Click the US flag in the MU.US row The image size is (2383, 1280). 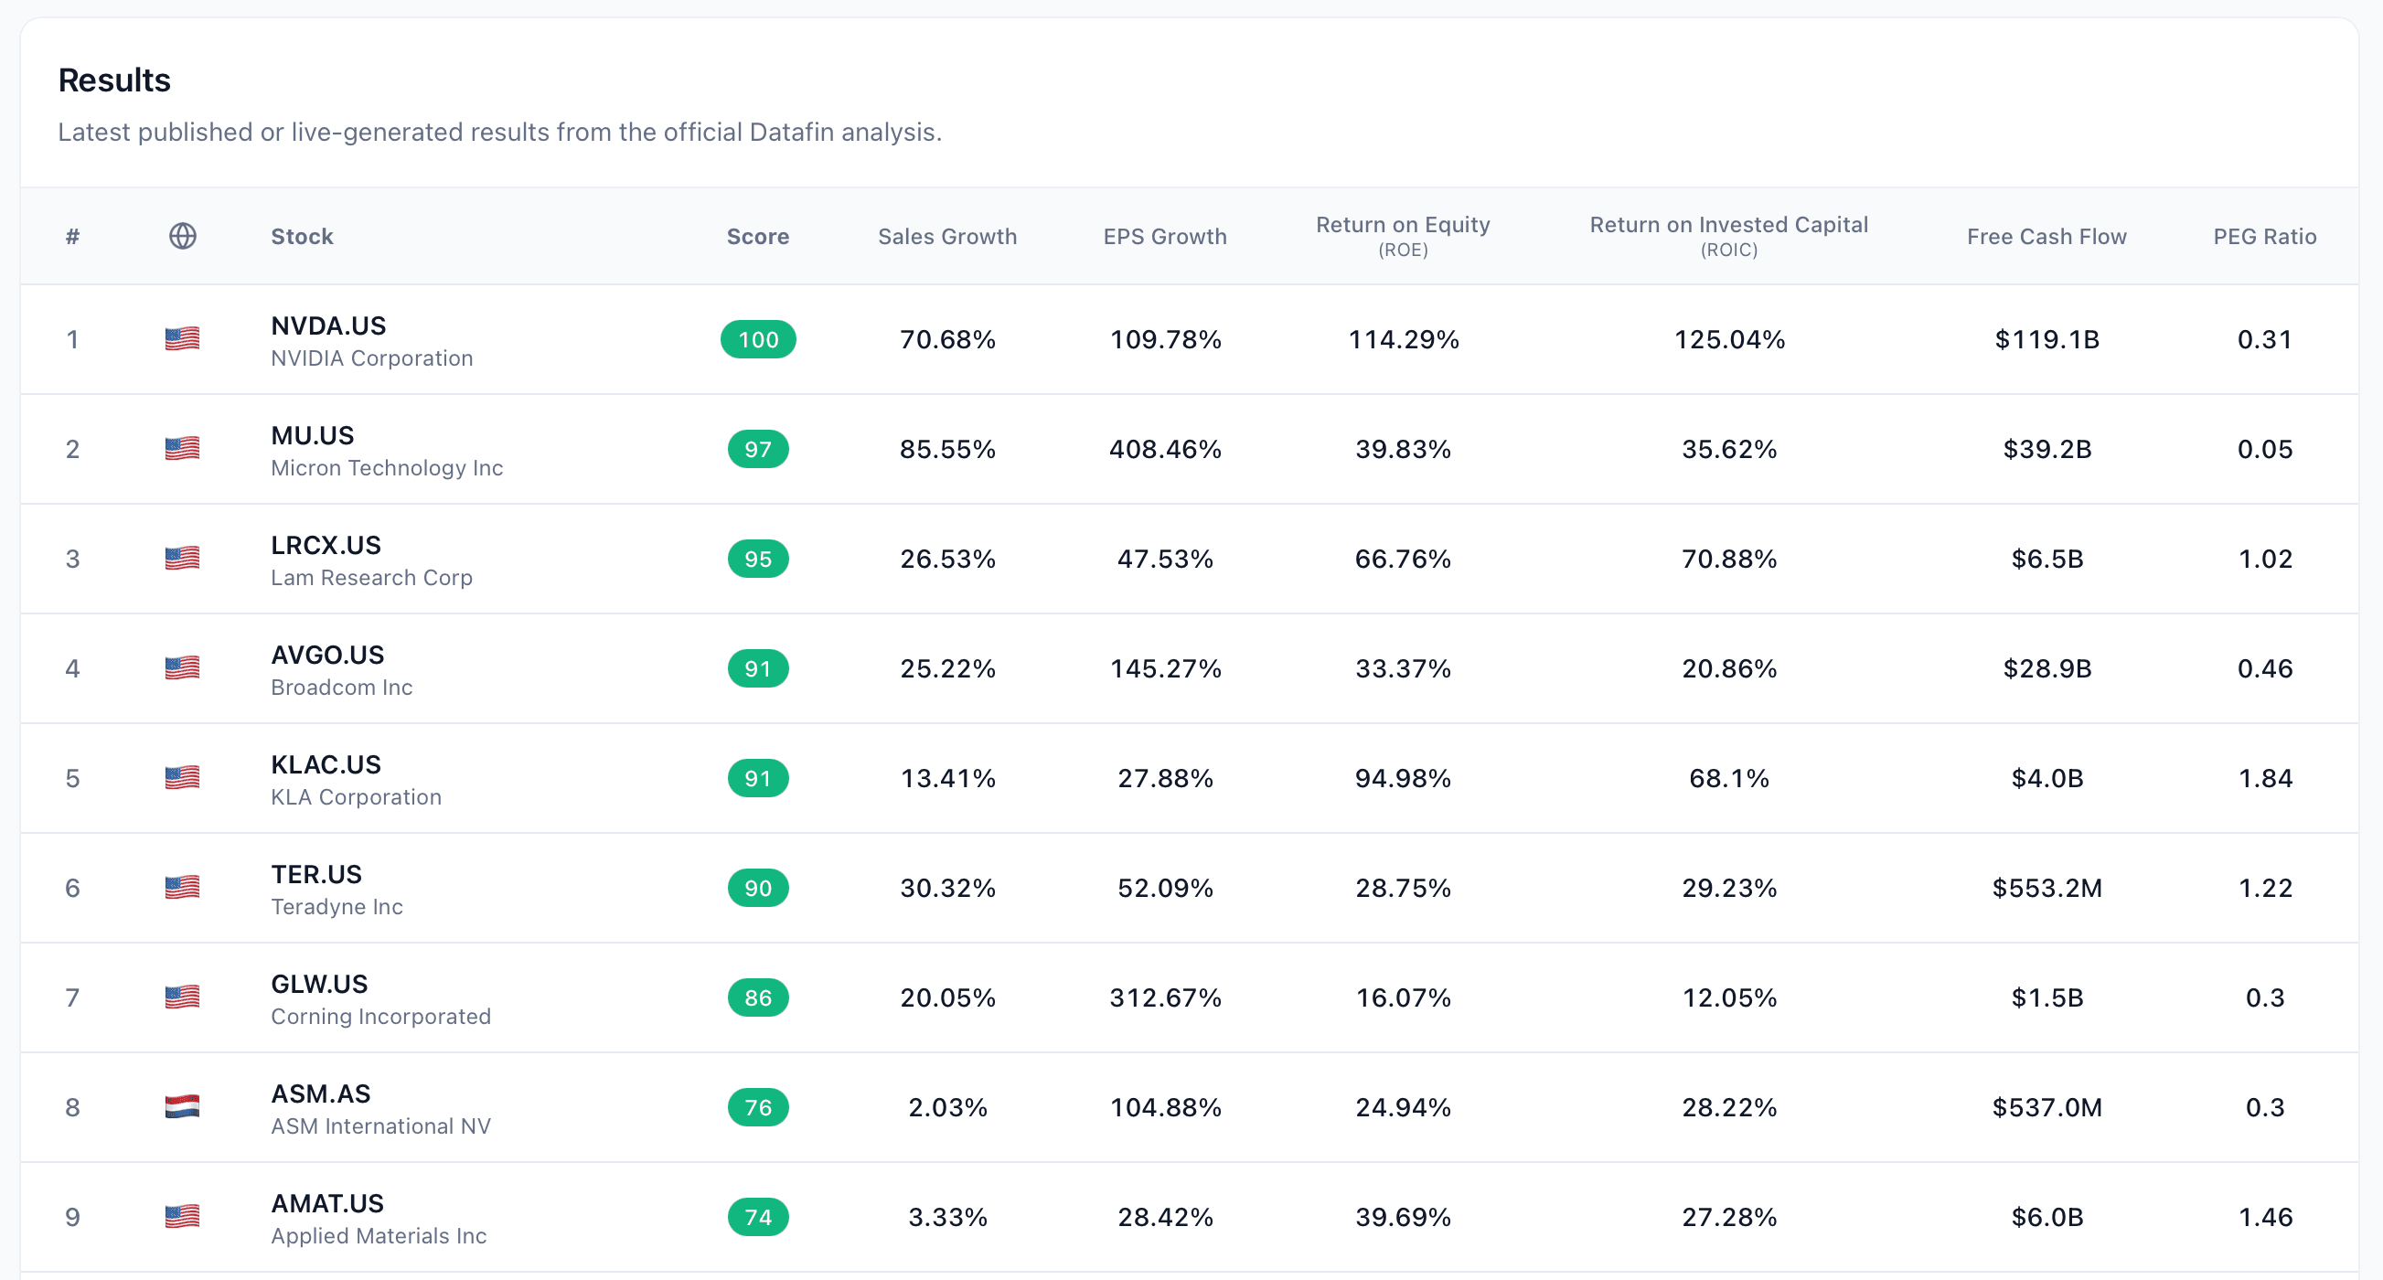tap(182, 449)
